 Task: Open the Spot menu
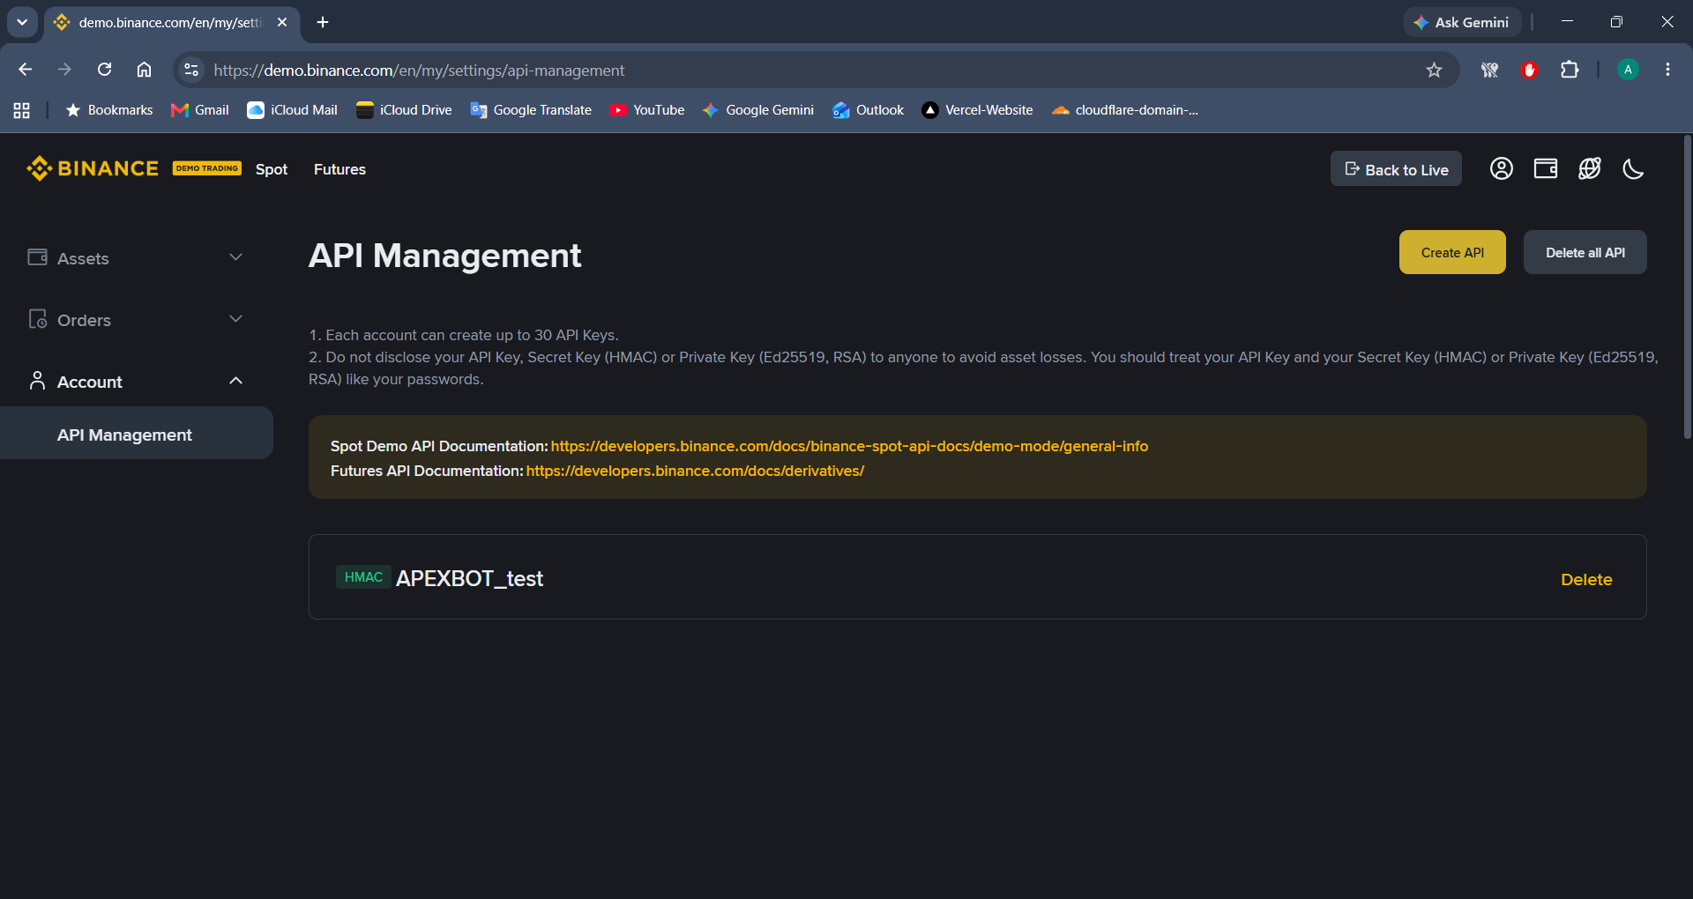272,169
